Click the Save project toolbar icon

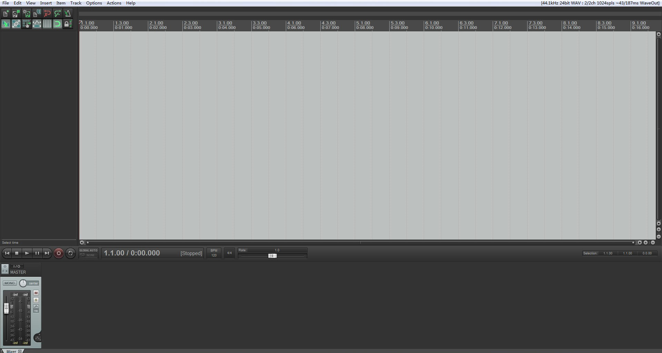(x=27, y=14)
